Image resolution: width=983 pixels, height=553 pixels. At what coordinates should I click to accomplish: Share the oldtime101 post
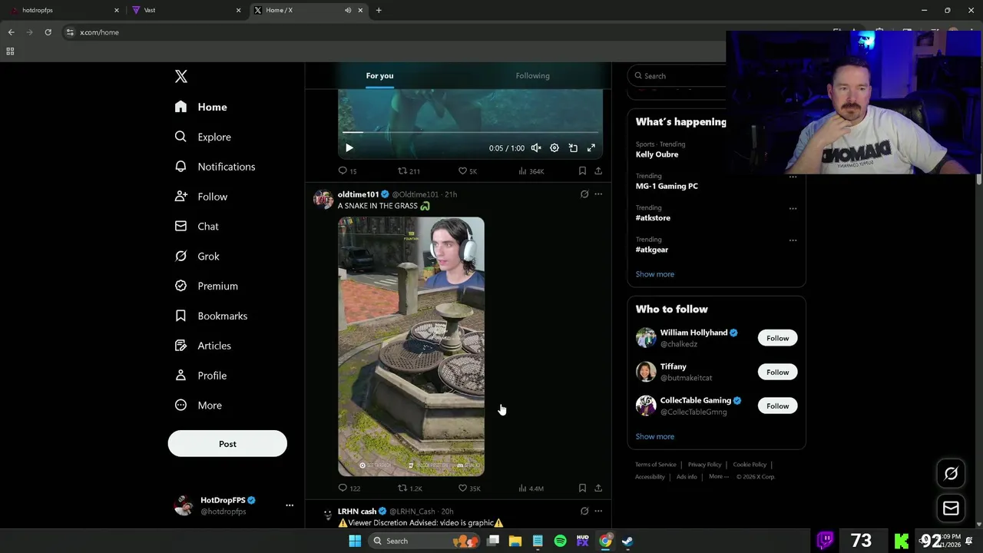pyautogui.click(x=598, y=488)
